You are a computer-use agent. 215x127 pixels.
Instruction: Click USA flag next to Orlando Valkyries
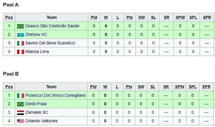pyautogui.click(x=20, y=121)
